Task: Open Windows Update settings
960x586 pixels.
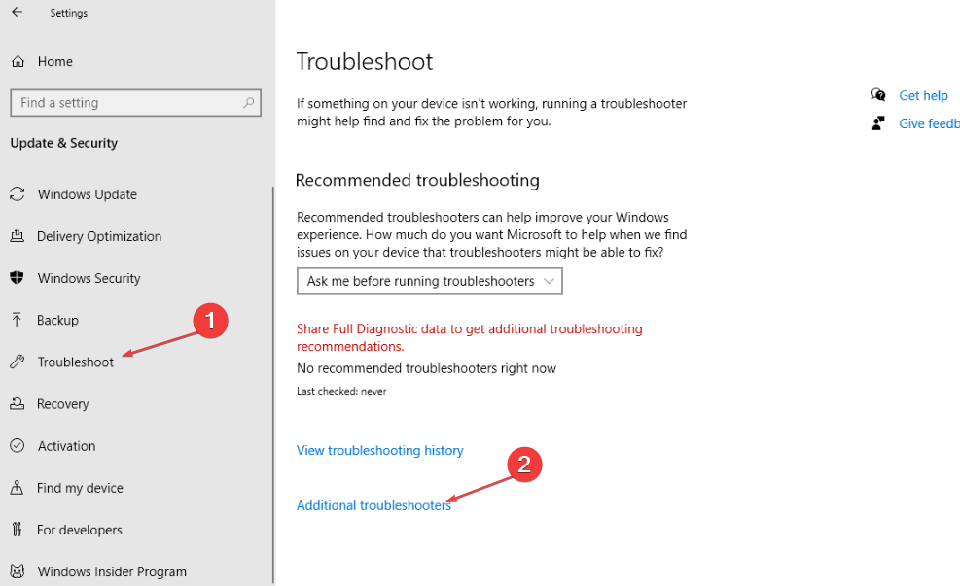Action: [x=88, y=194]
